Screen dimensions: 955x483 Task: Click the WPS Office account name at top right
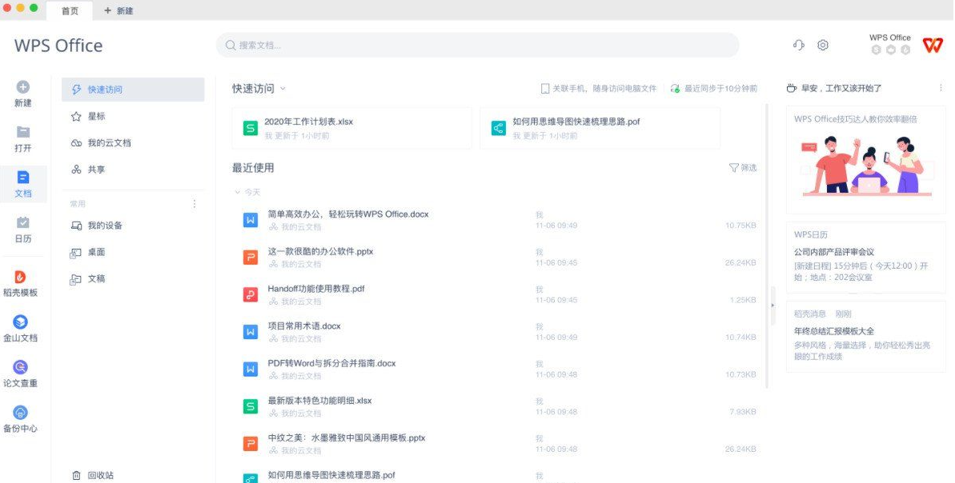pos(890,38)
